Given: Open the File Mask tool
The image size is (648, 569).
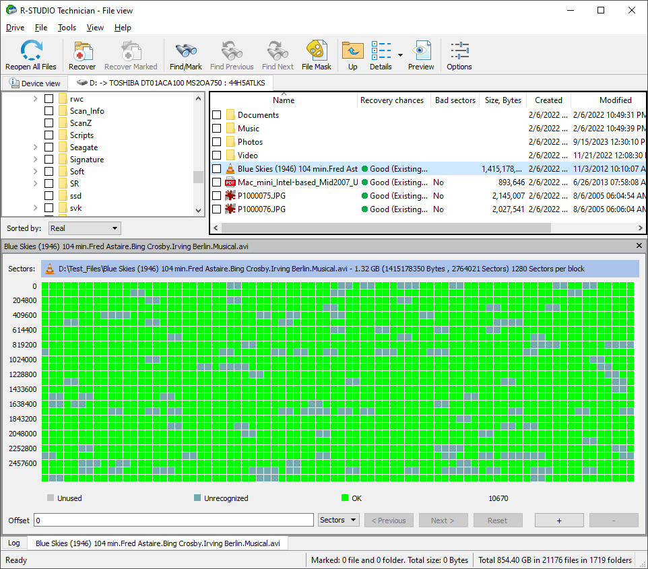Looking at the screenshot, I should click(317, 51).
